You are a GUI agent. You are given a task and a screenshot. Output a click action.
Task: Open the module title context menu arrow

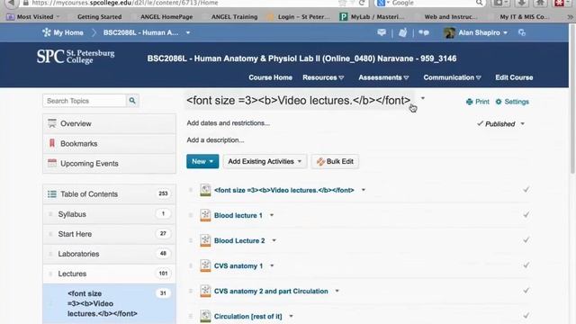(423, 98)
